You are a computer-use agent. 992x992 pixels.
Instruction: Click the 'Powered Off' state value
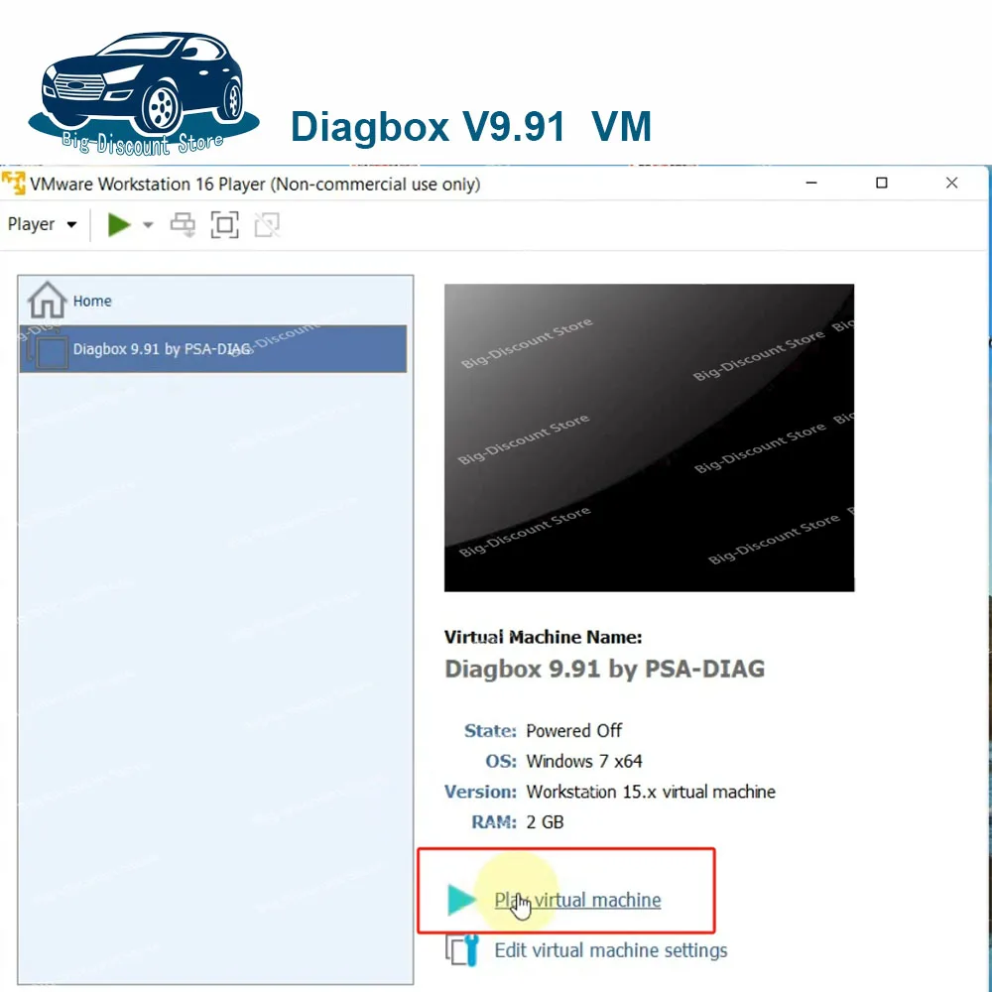(x=573, y=731)
